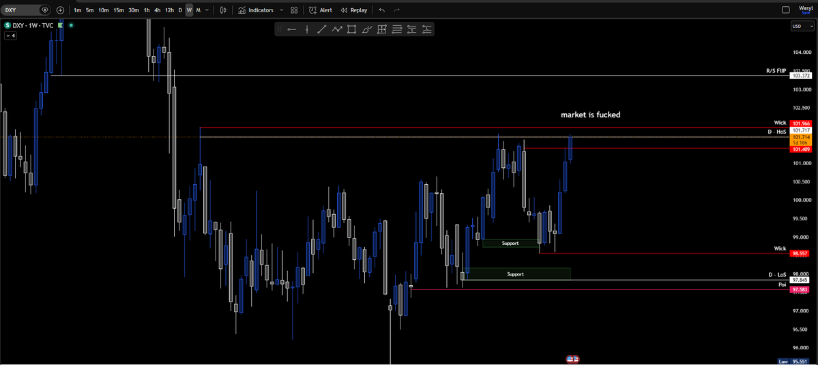
Task: Click the undo arrow
Action: [x=382, y=10]
